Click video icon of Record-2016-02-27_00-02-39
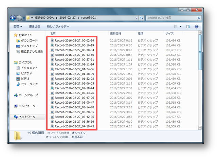Screen dimensions: 218x158 (x=52, y=40)
